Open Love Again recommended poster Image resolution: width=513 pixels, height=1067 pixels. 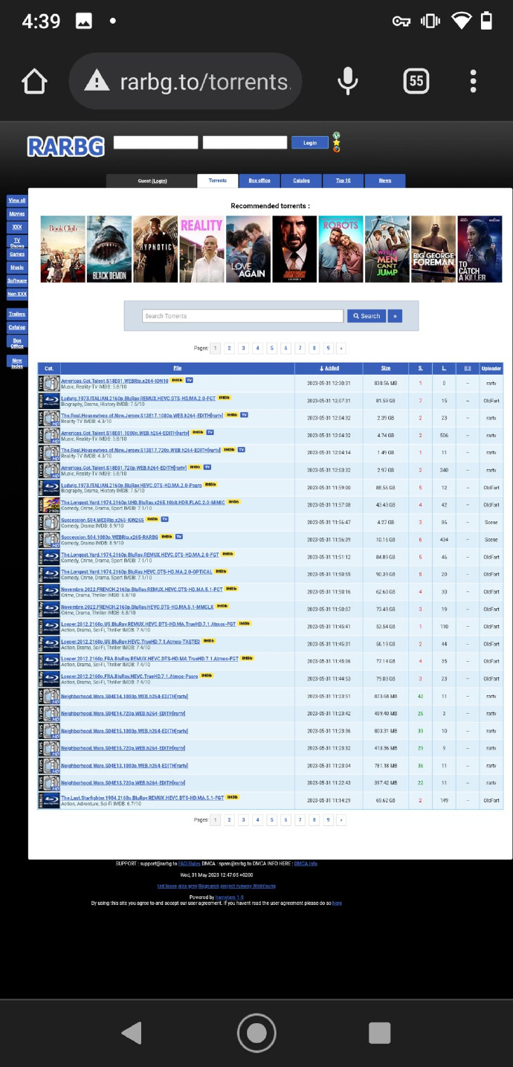coord(248,249)
